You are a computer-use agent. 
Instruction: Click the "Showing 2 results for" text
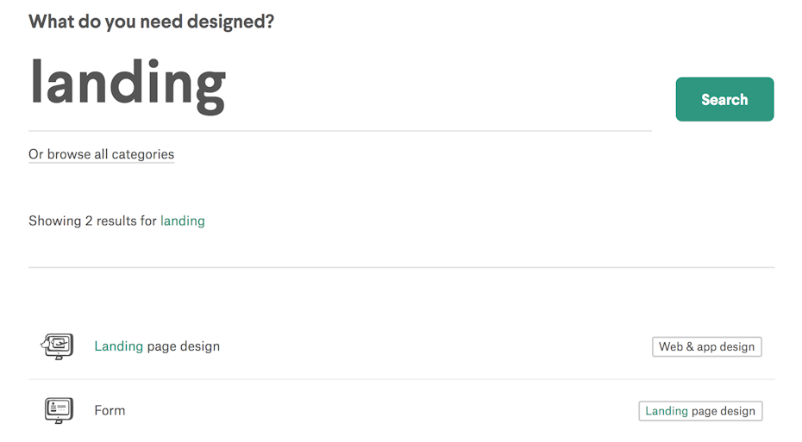92,221
